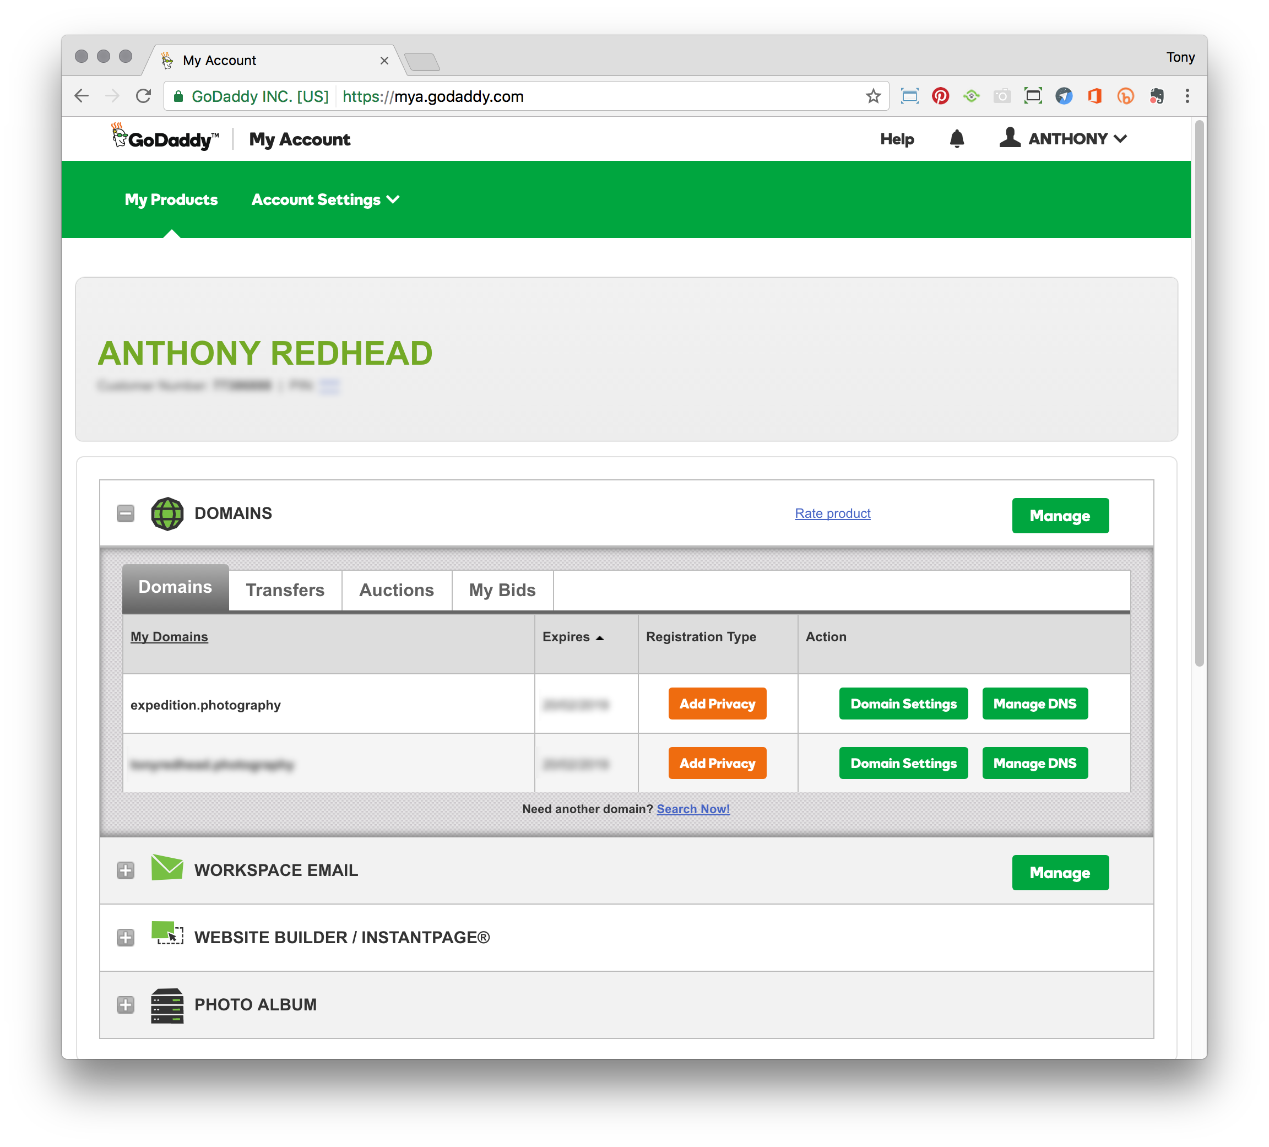
Task: Click the Office extension icon
Action: point(1094,96)
